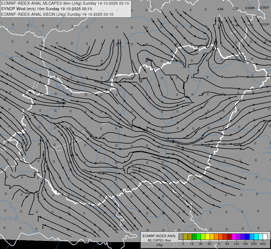This screenshot has height=249, width=271.
Task: Click the ECMWF SBCIN title line
Action: click(x=57, y=14)
